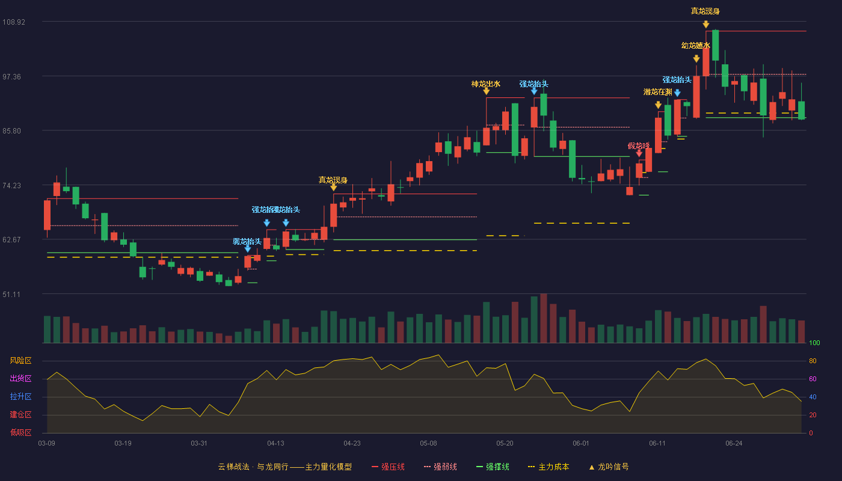Click the 风险区 zone label
The height and width of the screenshot is (481, 842).
(x=20, y=361)
